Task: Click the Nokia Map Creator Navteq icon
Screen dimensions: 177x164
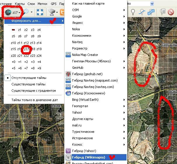Action: [x=68, y=55]
